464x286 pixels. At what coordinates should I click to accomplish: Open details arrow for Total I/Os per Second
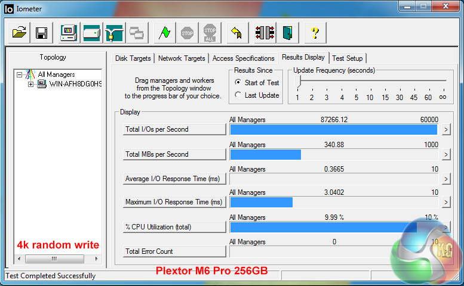click(x=446, y=129)
